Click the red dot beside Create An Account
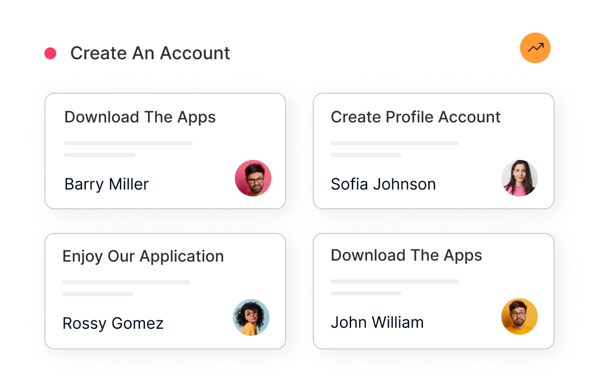This screenshot has width=596, height=387. pos(50,53)
